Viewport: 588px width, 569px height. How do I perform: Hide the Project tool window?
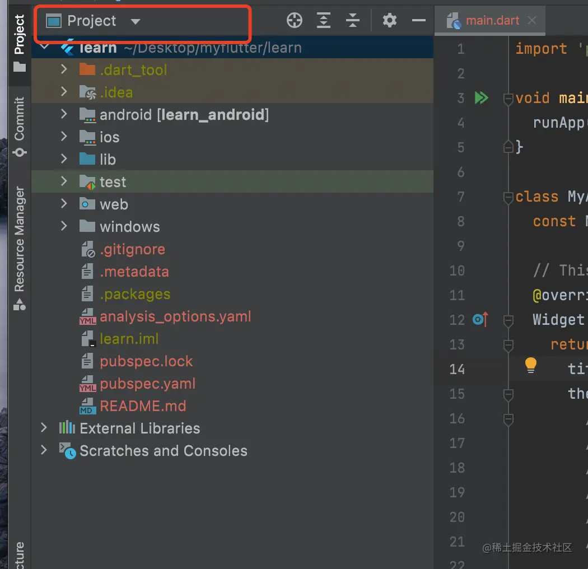(418, 20)
